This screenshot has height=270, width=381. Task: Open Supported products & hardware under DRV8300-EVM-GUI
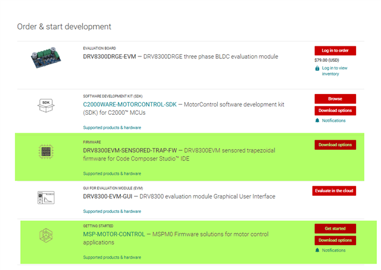[112, 211]
